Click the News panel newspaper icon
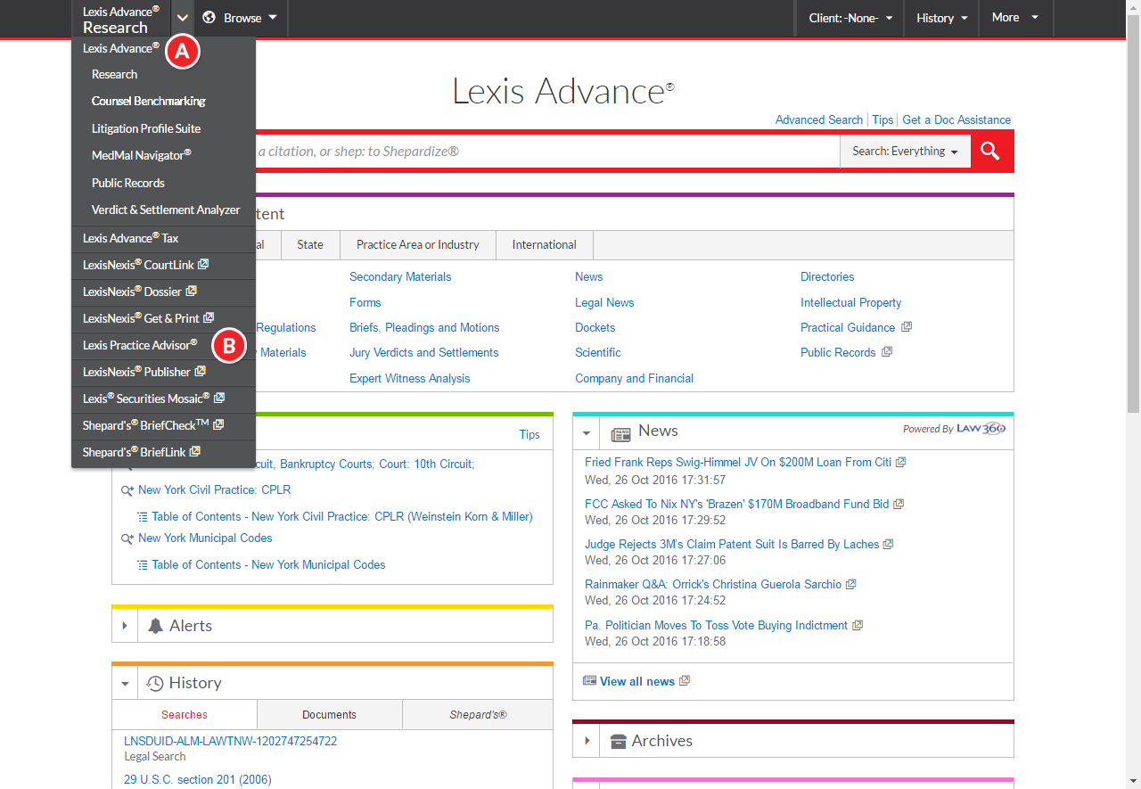 click(x=620, y=433)
